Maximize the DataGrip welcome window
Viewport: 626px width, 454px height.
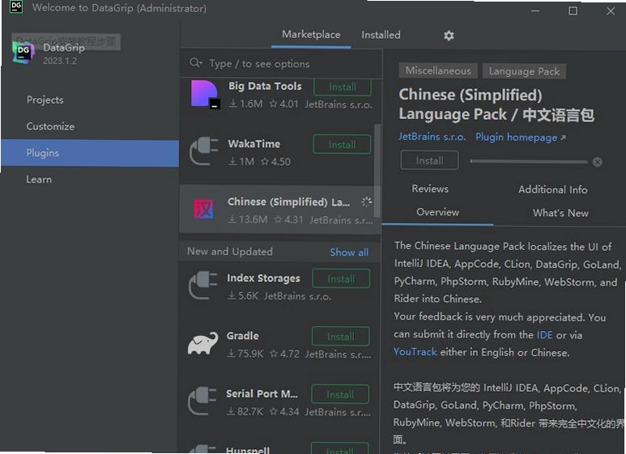(573, 11)
